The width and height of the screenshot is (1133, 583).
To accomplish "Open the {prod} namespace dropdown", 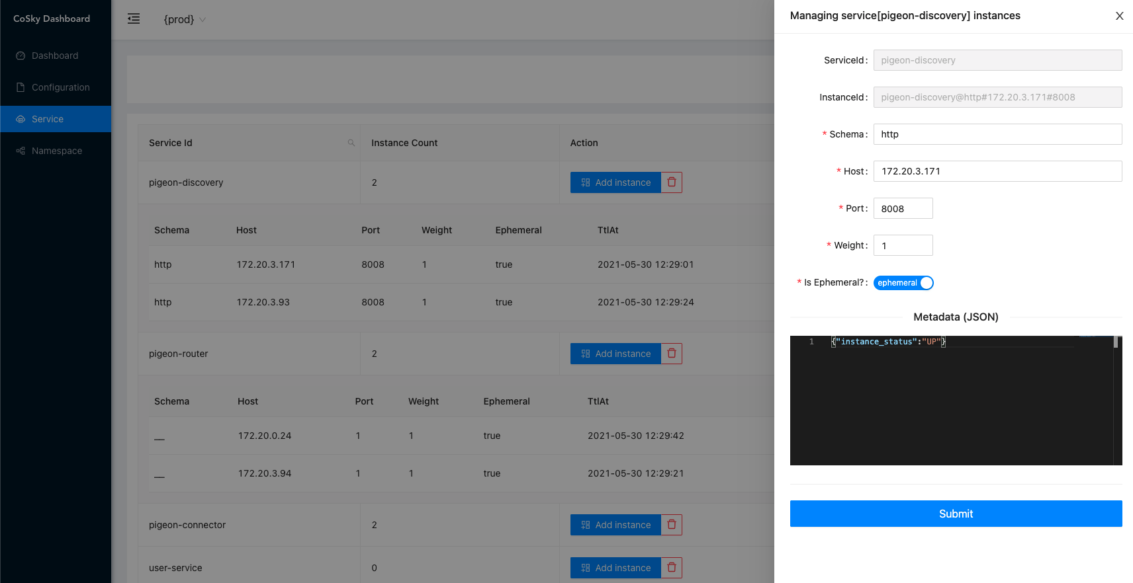I will pos(185,19).
